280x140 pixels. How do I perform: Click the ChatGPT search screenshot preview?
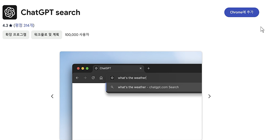click(x=131, y=96)
